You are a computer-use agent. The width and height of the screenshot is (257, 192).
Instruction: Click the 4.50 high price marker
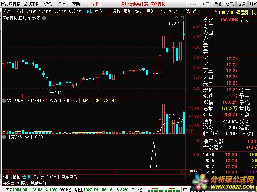[172, 23]
